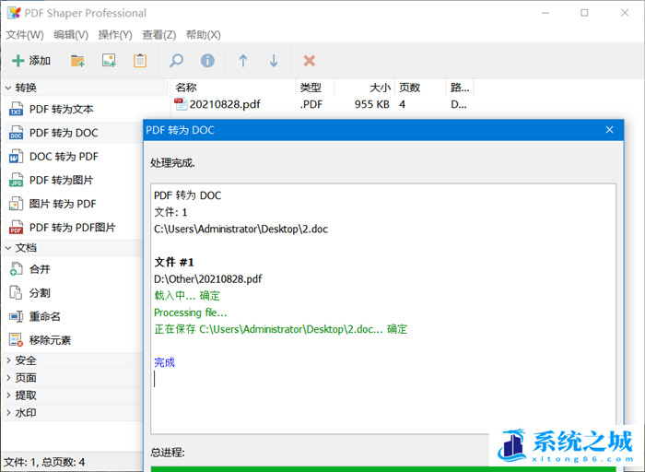Click the 重命名 rename icon

[x=16, y=316]
